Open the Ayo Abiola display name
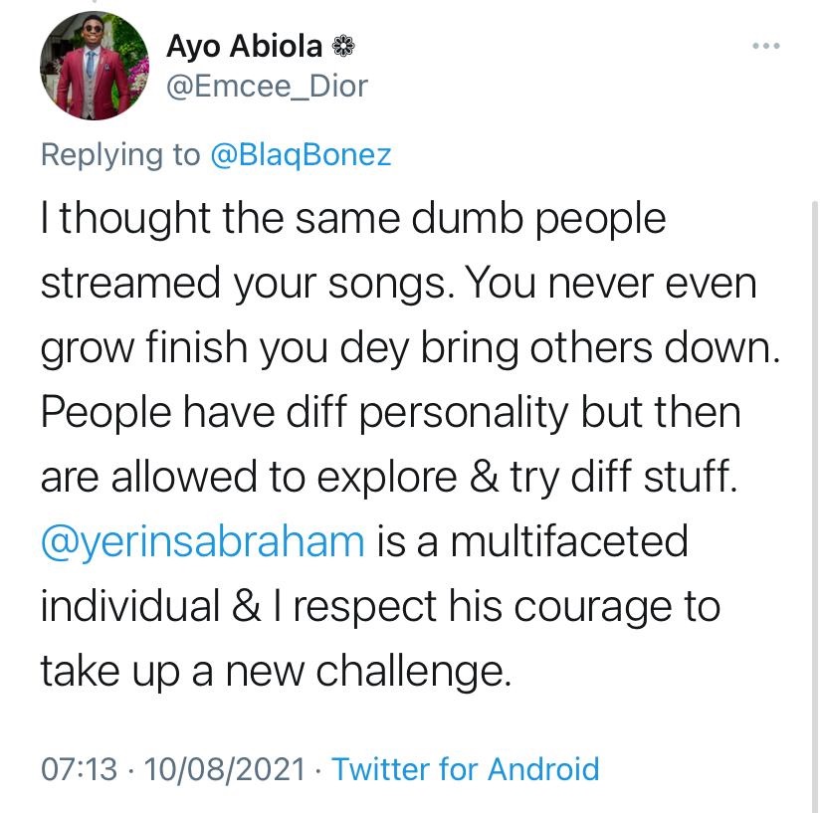824x813 pixels. click(245, 46)
